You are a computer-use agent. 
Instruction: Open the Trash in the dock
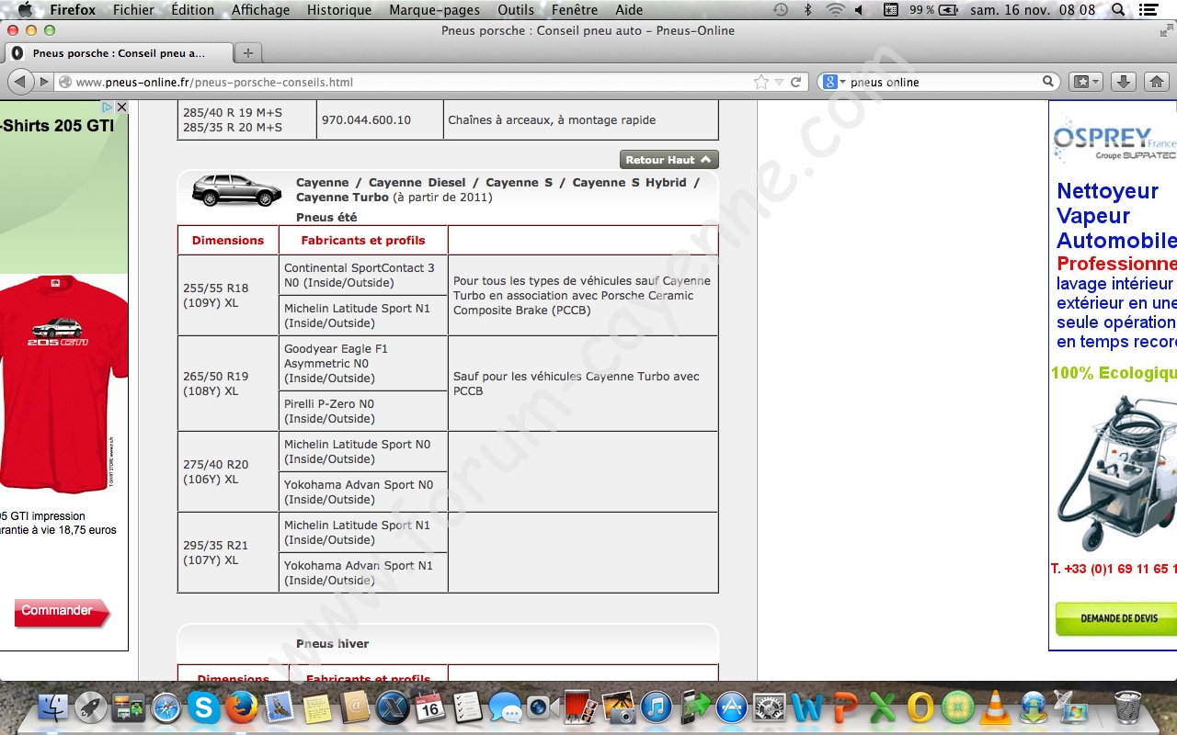click(x=1128, y=707)
